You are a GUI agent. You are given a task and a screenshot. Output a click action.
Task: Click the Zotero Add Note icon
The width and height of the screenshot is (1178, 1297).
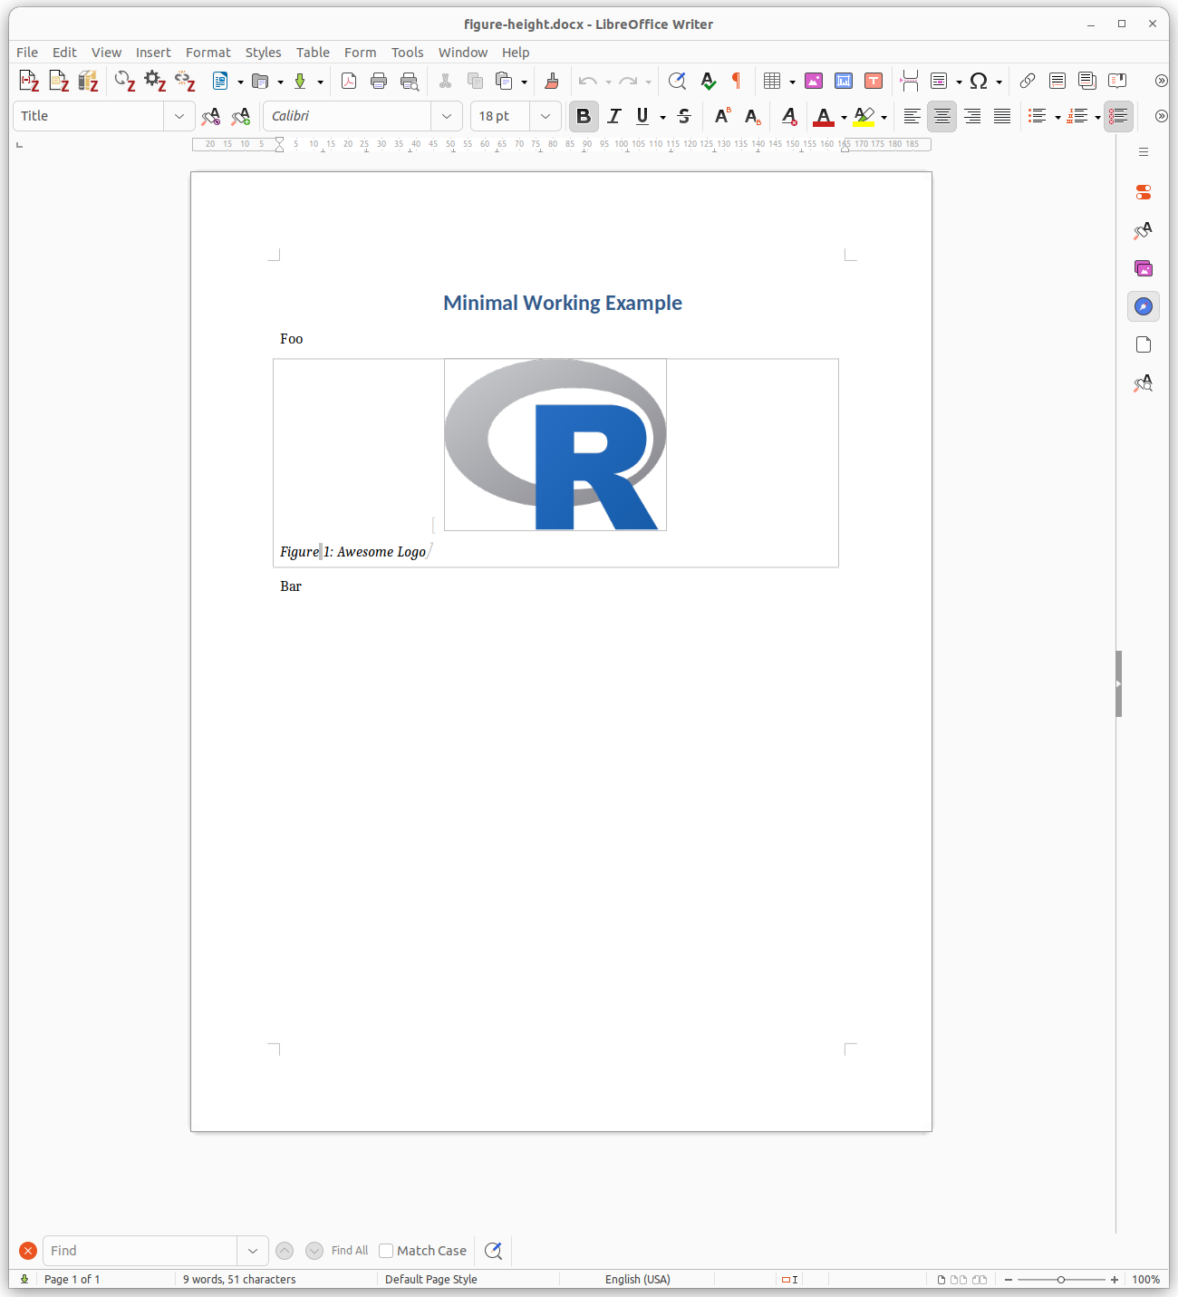click(x=59, y=82)
